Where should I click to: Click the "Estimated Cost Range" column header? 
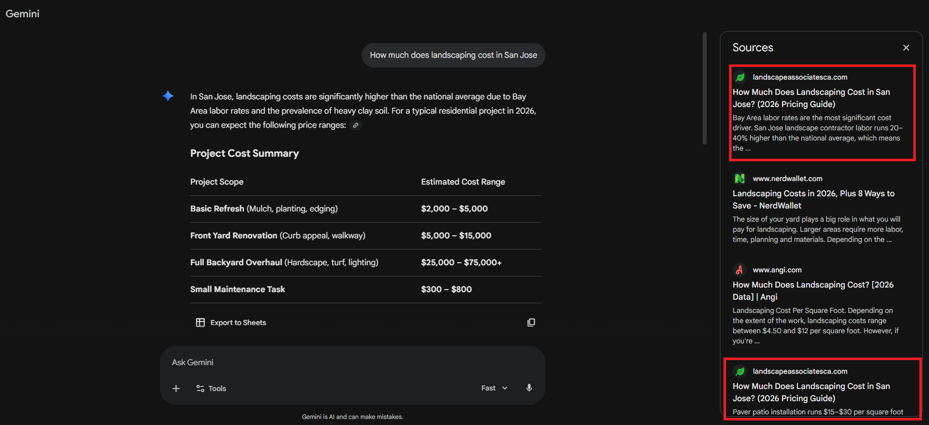463,182
